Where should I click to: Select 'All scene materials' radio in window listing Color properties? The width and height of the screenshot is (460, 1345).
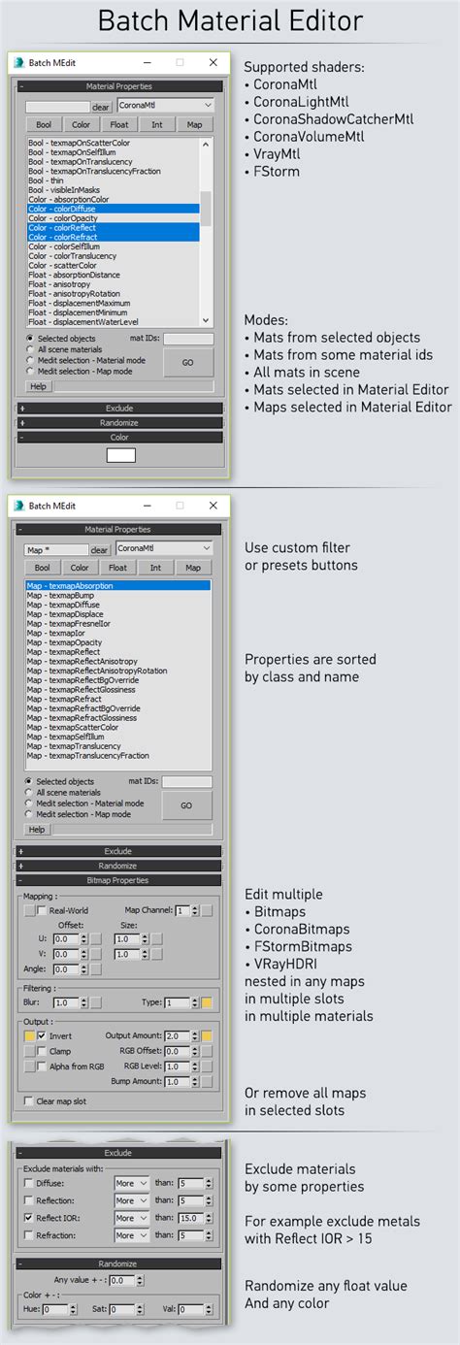tap(63, 349)
